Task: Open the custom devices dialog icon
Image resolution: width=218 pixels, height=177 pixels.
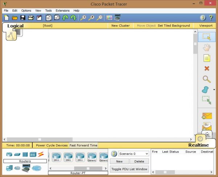Action: point(117,17)
